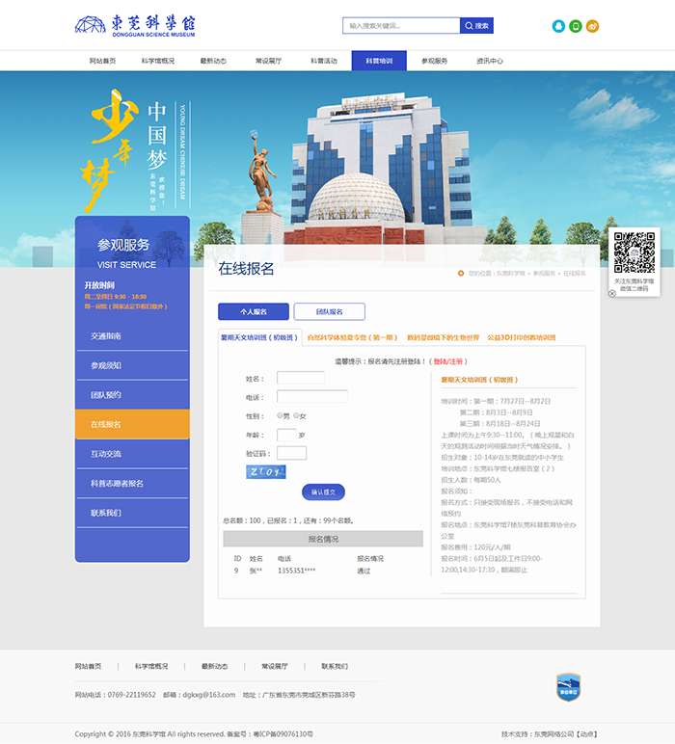Switch to 团队报名 registration tab
Screen dimensions: 675x744
329,311
